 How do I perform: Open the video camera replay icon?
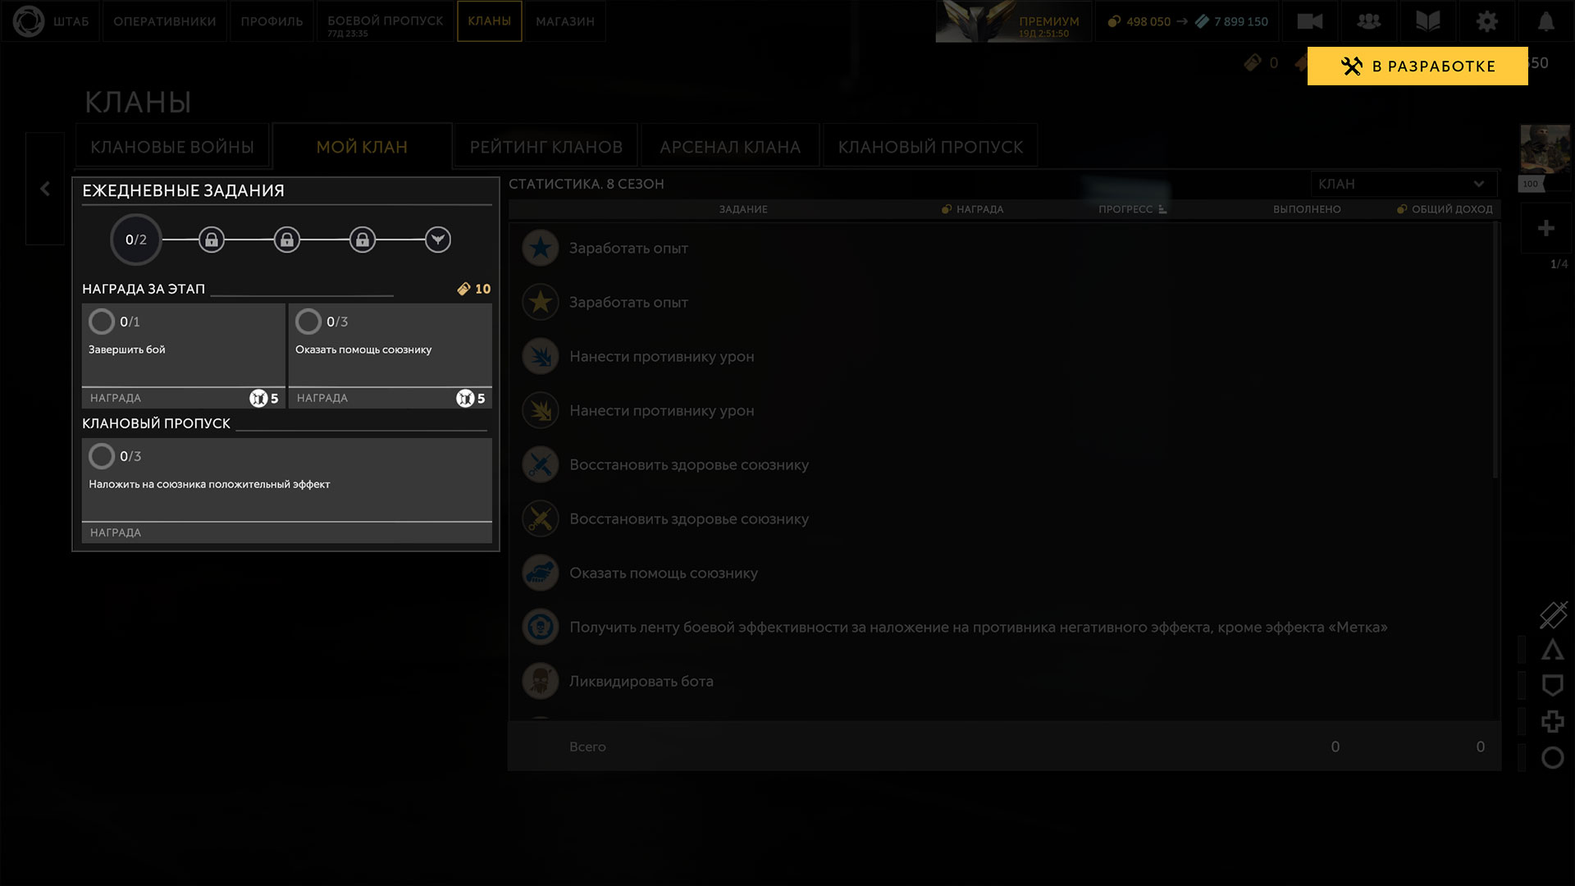click(x=1309, y=21)
